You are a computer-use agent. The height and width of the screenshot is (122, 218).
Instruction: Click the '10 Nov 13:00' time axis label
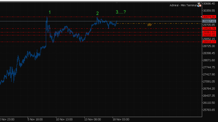(x=64, y=119)
